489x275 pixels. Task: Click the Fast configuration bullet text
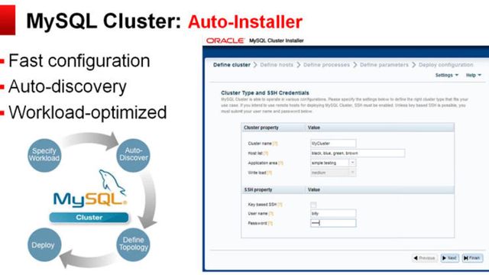coord(79,60)
